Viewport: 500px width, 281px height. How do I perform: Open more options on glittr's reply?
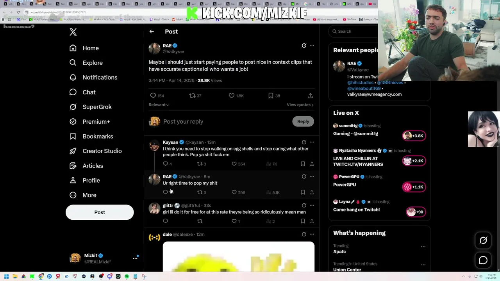tap(312, 205)
